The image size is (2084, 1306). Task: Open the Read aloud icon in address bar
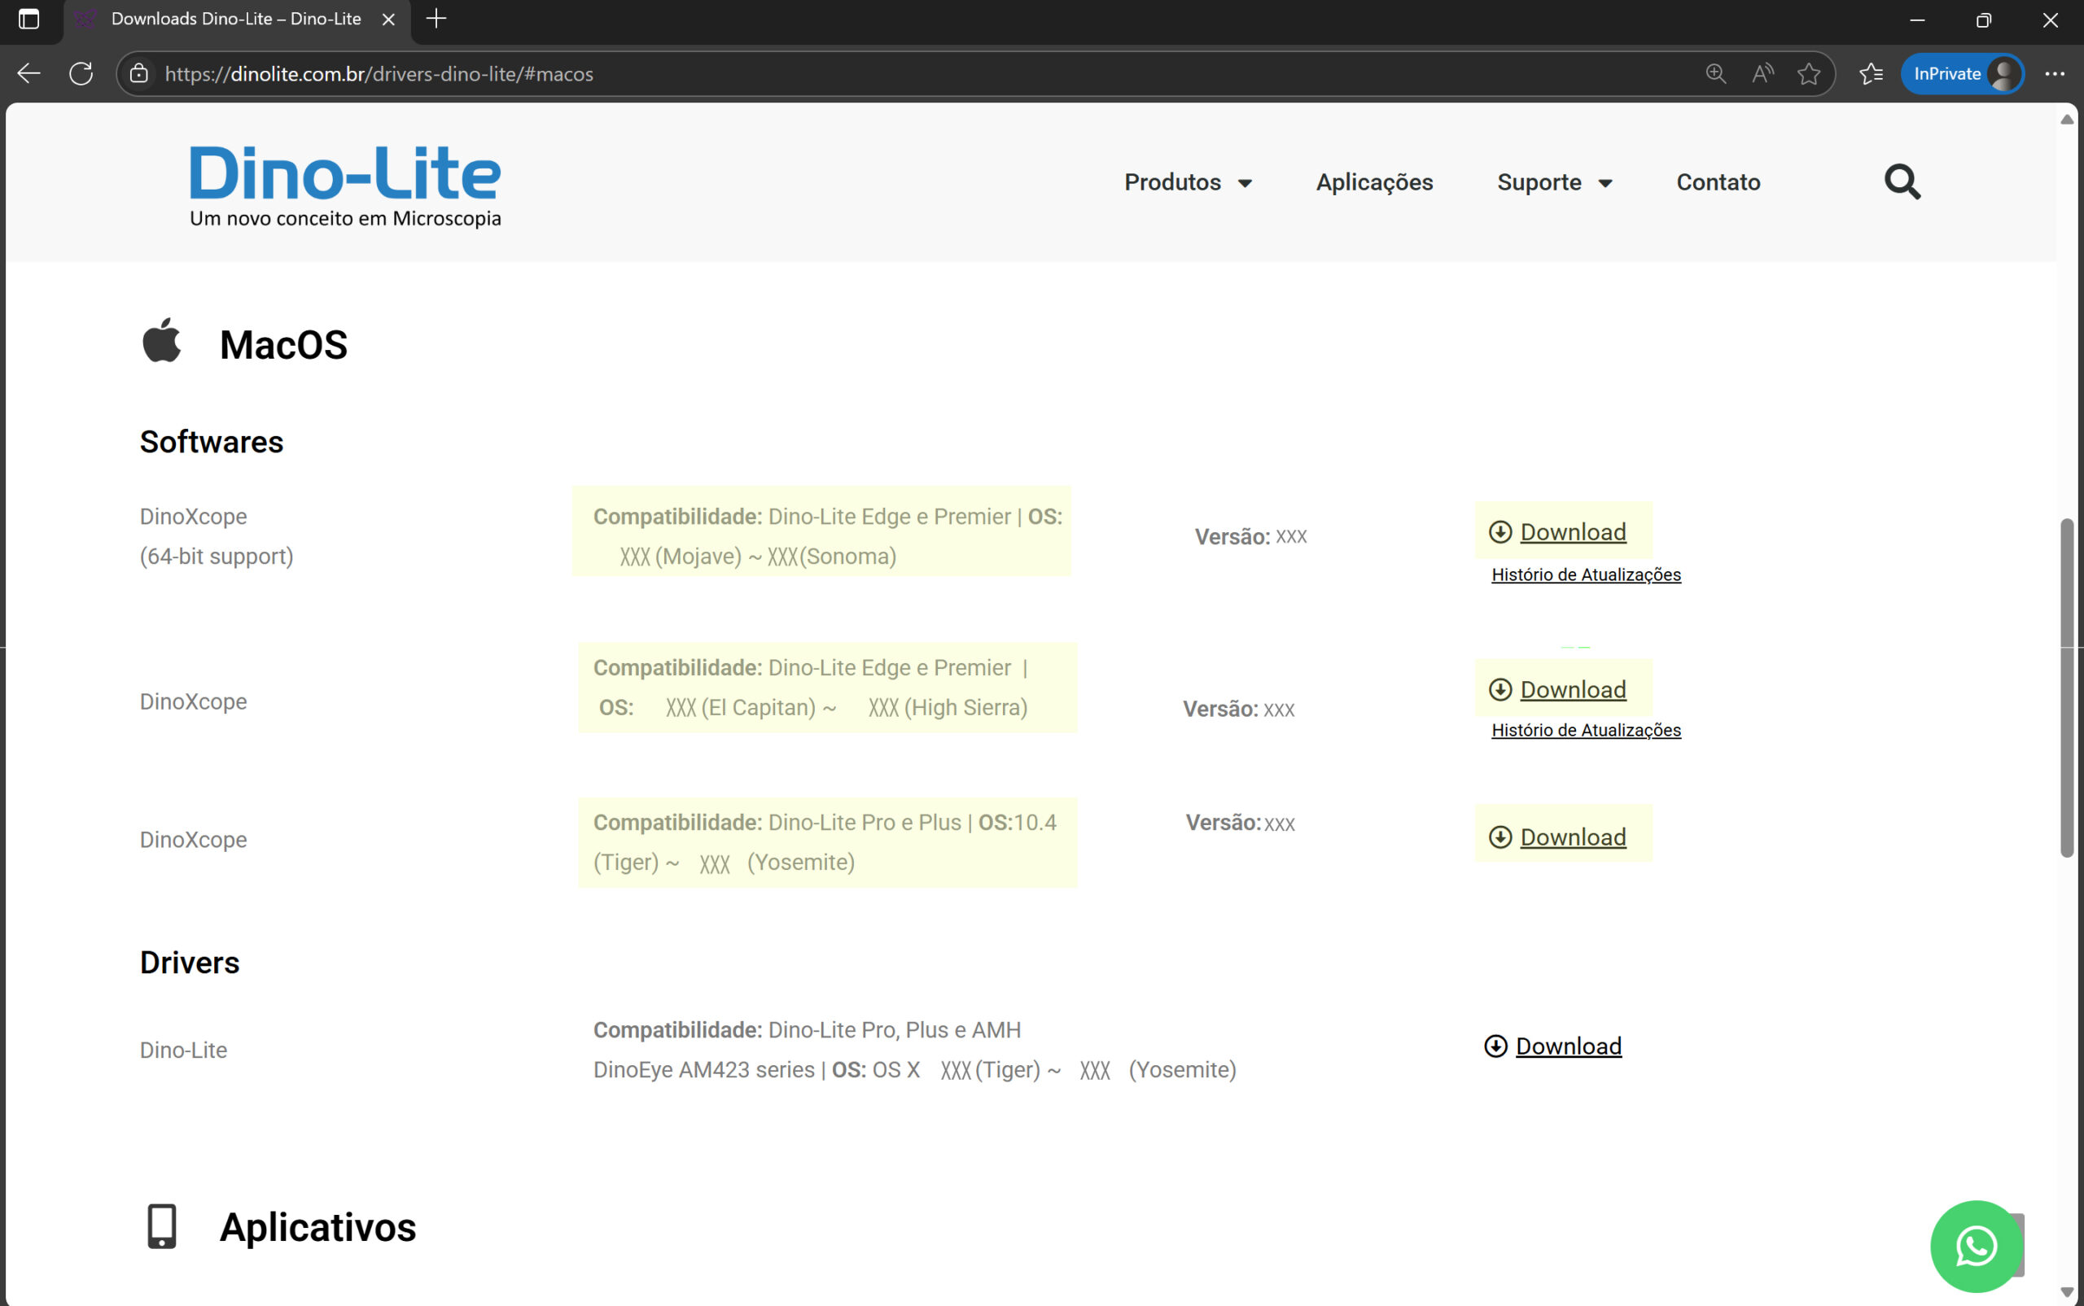[1762, 73]
